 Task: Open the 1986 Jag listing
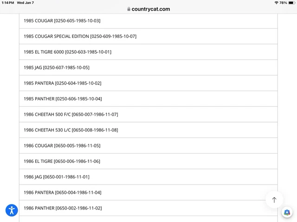coord(56,177)
